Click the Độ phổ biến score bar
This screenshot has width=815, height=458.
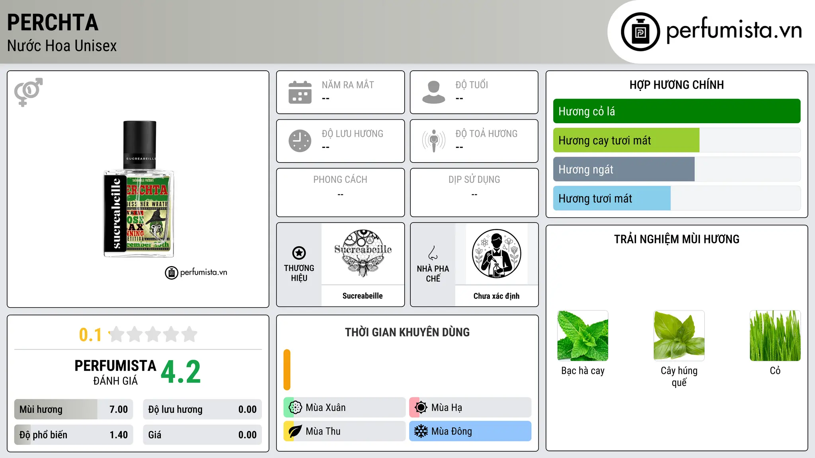coord(74,435)
